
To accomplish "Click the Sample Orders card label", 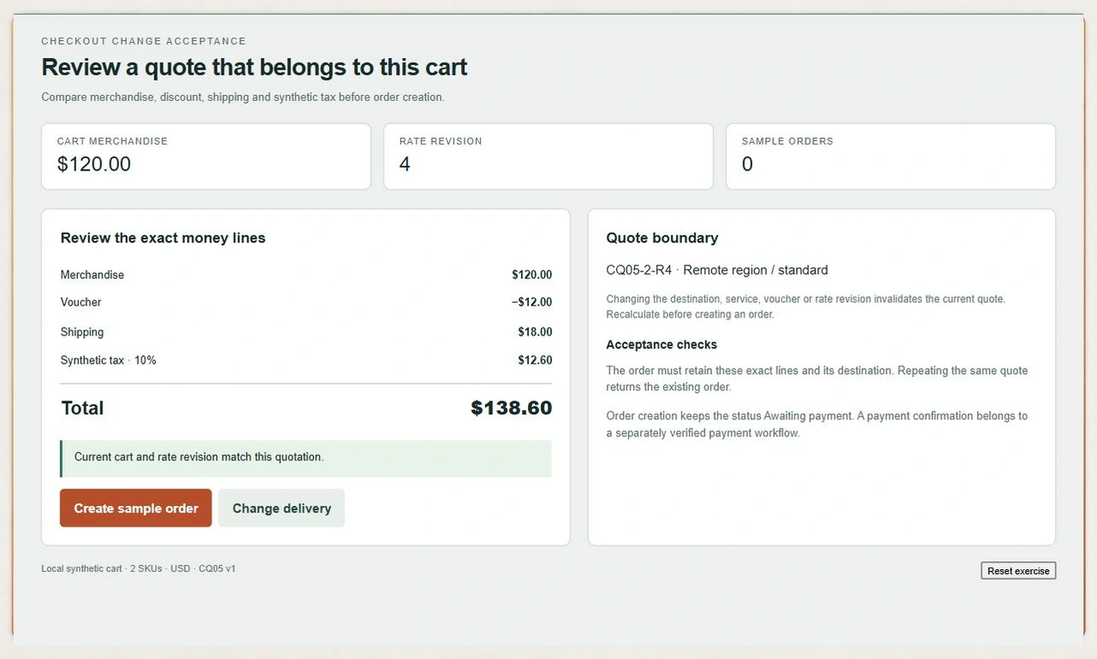I will click(787, 141).
